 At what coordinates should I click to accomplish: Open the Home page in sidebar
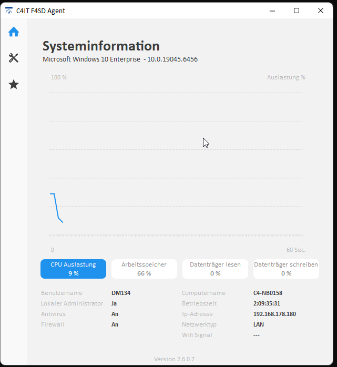(x=14, y=32)
